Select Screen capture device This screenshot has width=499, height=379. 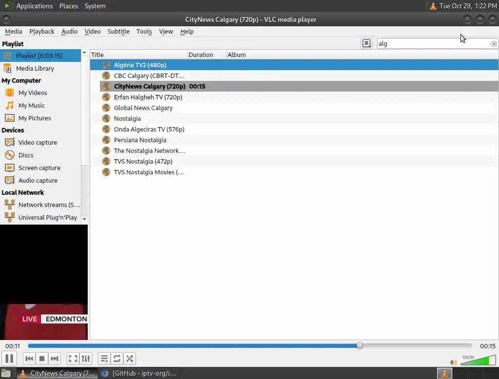(40, 168)
